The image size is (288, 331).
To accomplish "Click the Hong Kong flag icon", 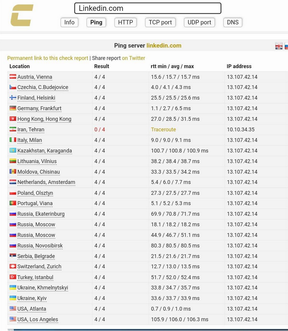I will click(x=13, y=118).
